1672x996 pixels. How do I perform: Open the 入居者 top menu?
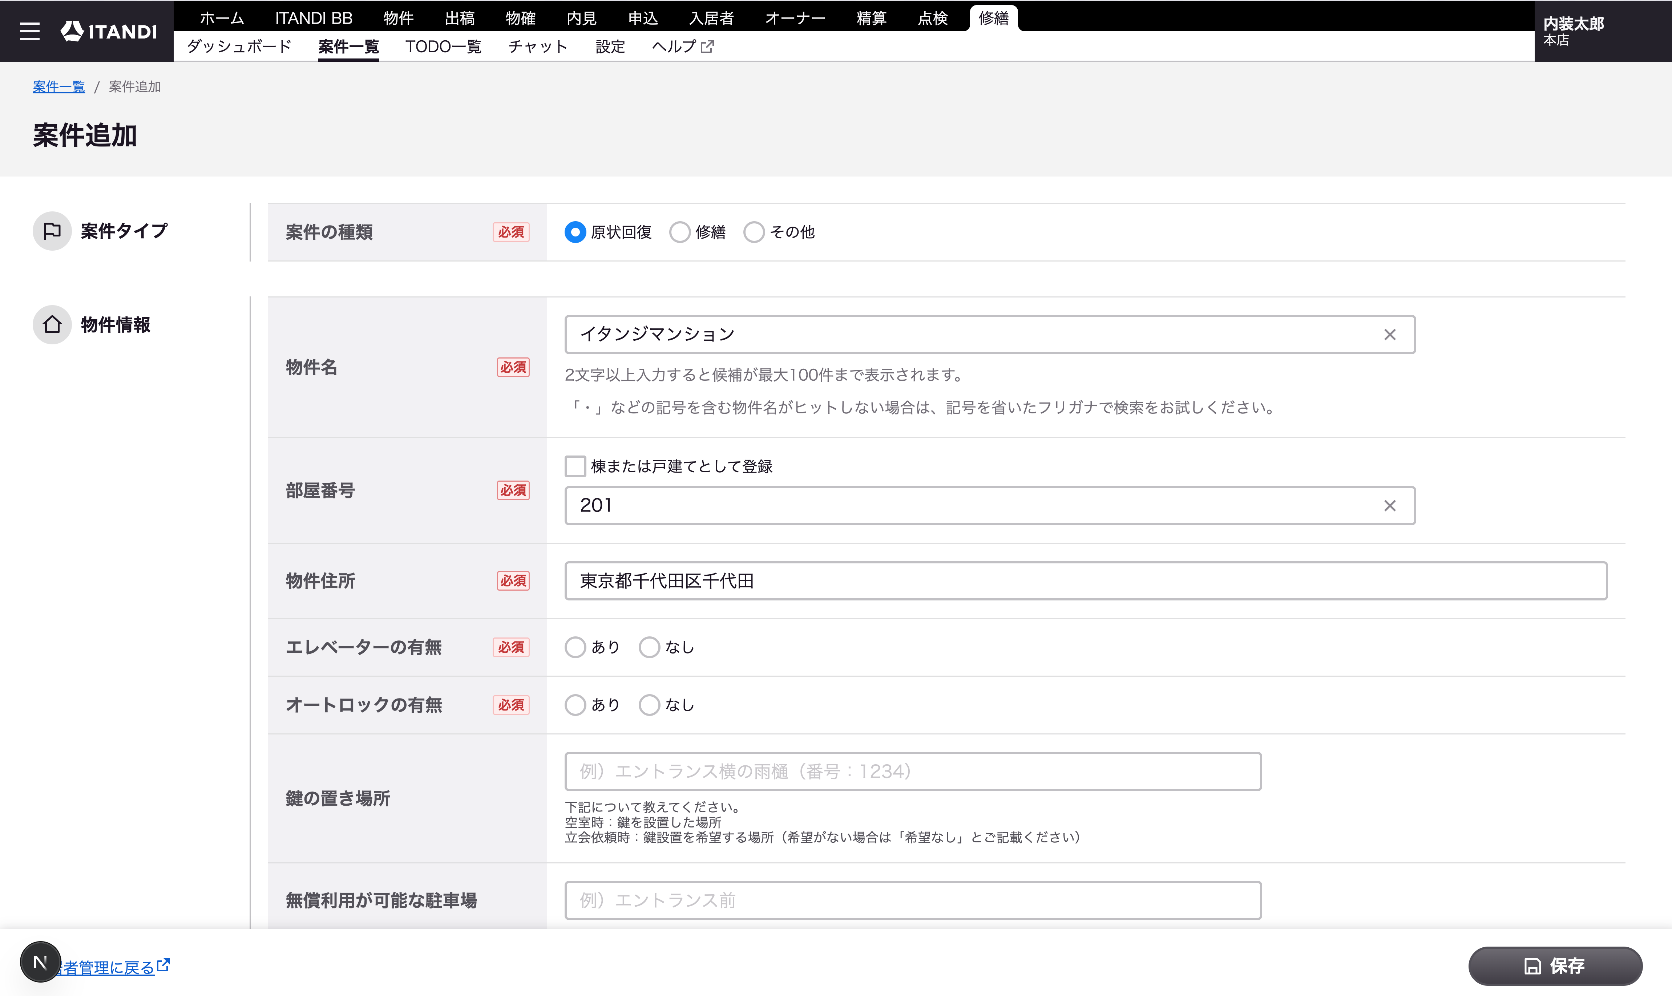tap(711, 18)
